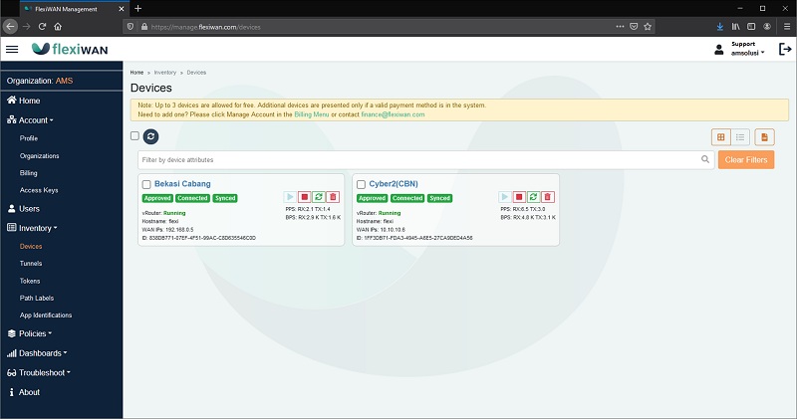
Task: Go to Users in the sidebar
Action: tap(29, 209)
